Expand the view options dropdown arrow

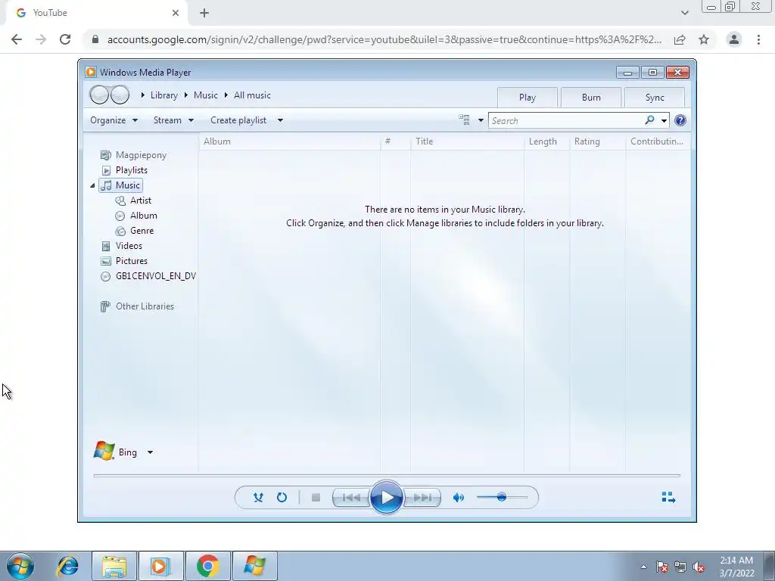[481, 120]
